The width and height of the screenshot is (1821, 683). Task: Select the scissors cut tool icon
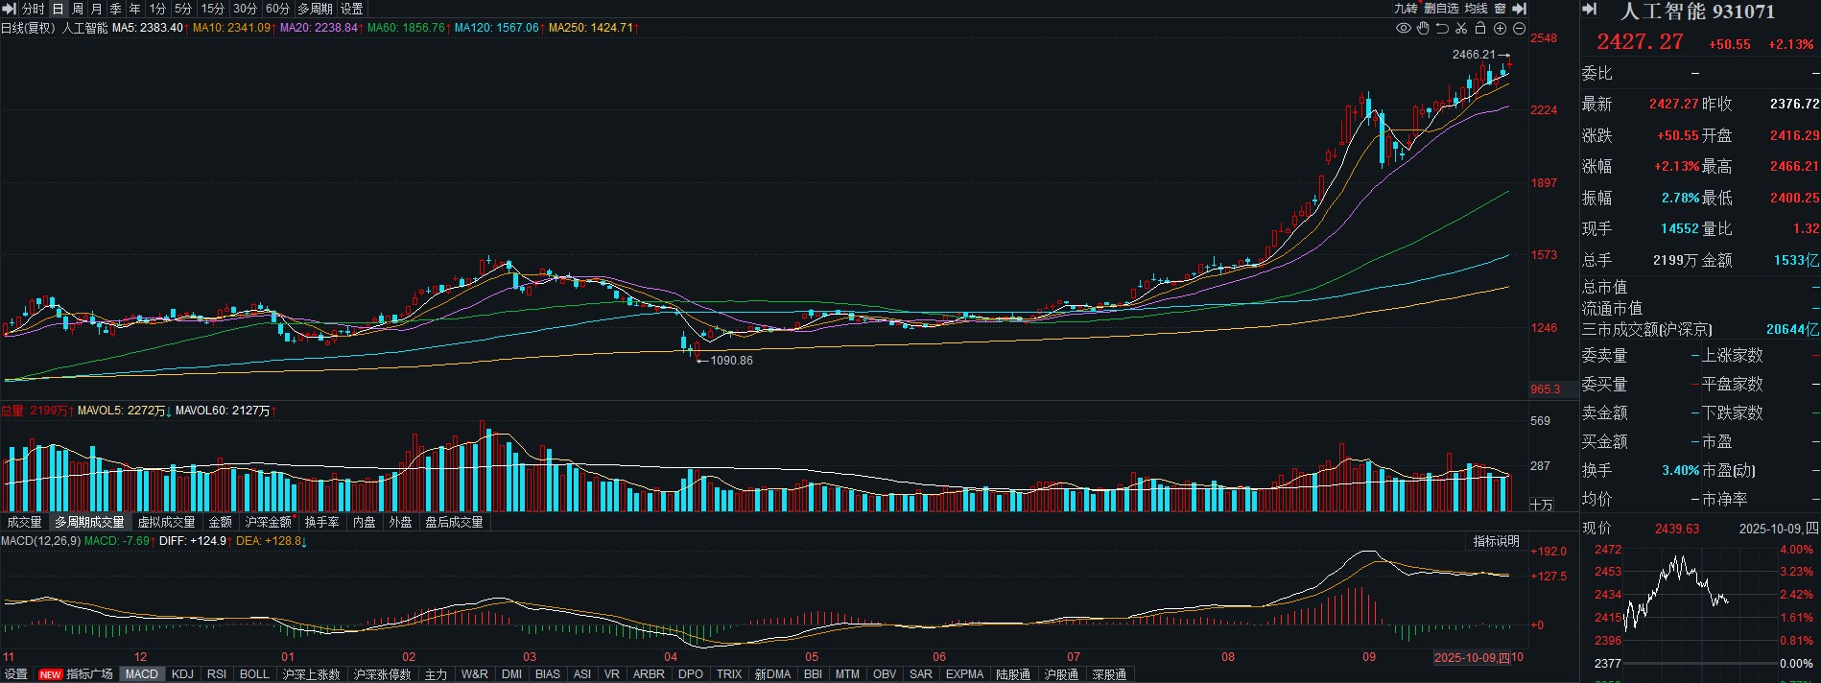(1461, 28)
